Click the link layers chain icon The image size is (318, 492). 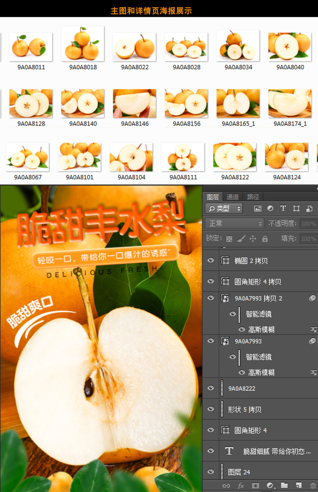(226, 486)
